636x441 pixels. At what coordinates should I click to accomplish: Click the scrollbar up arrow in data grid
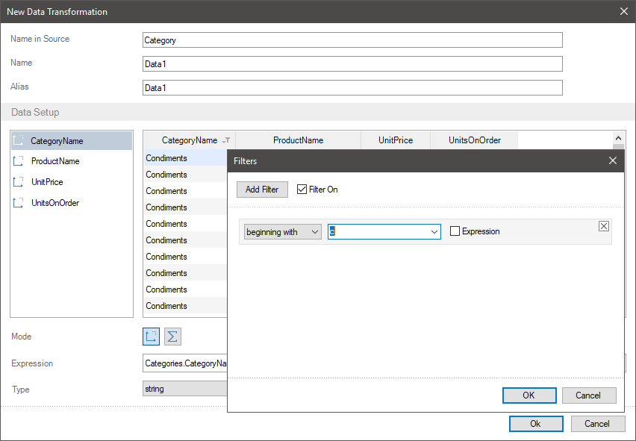tap(619, 138)
